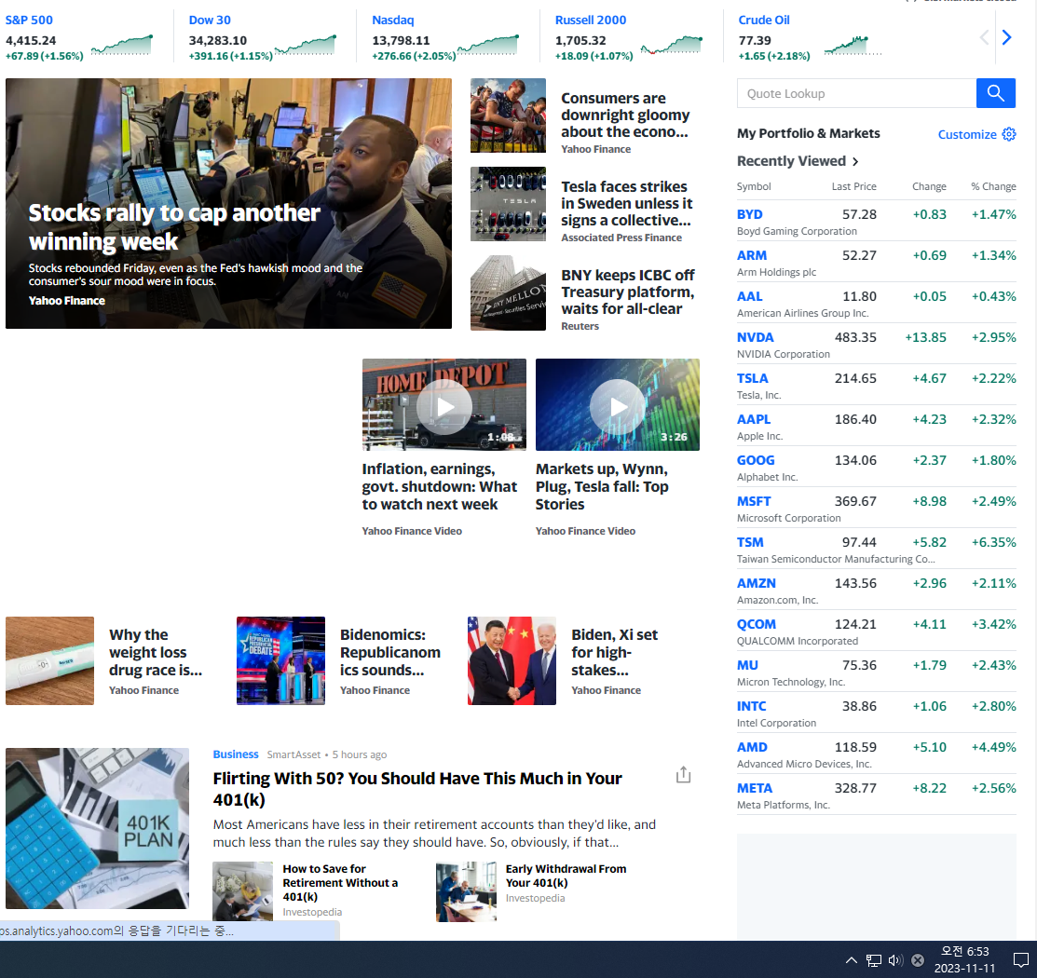1037x978 pixels.
Task: Click the Crude Oil sparkline chart
Action: pos(853,45)
